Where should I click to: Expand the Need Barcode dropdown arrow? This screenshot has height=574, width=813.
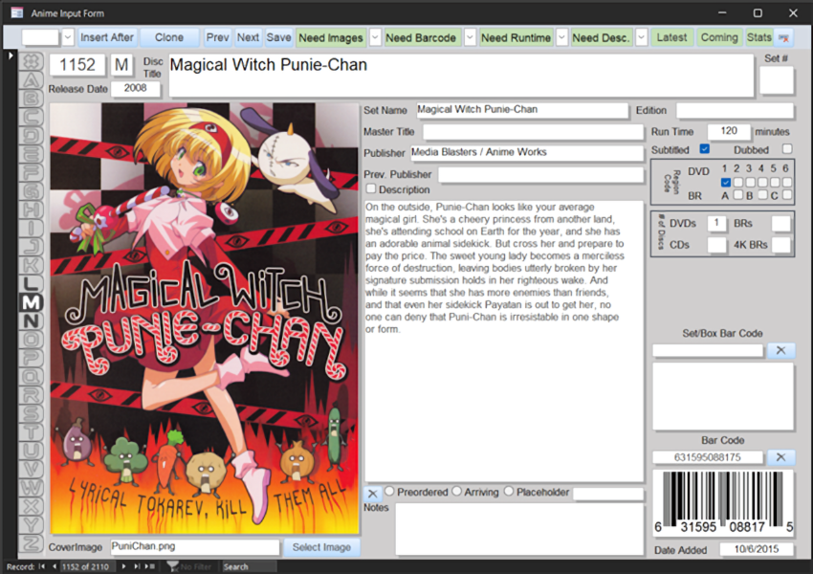(x=470, y=37)
